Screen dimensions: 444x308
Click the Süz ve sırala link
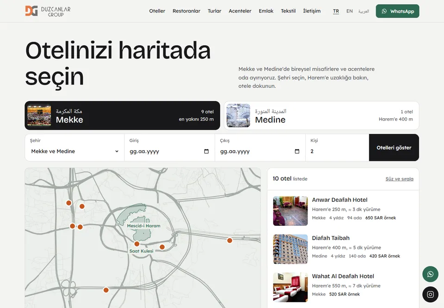(399, 179)
